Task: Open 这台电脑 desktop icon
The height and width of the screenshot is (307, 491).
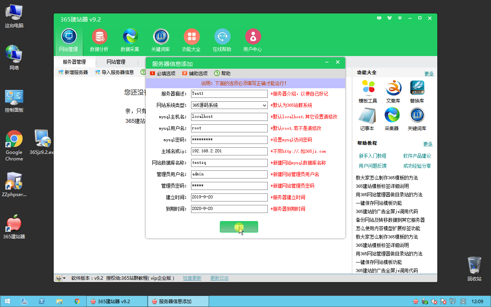Action: 14,15
